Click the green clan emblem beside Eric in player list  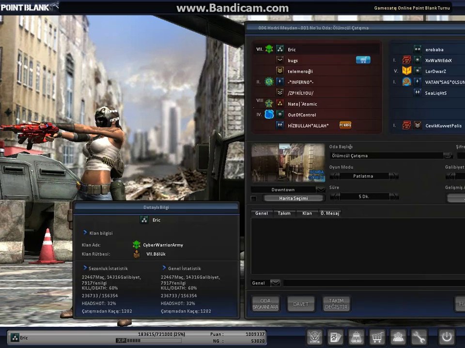coord(269,49)
